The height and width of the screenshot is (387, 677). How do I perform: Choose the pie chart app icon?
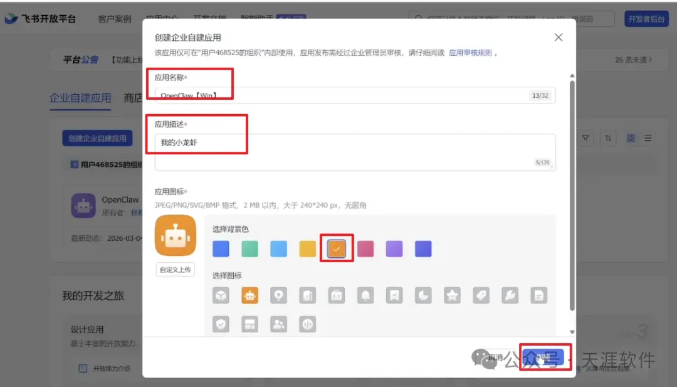pyautogui.click(x=423, y=295)
